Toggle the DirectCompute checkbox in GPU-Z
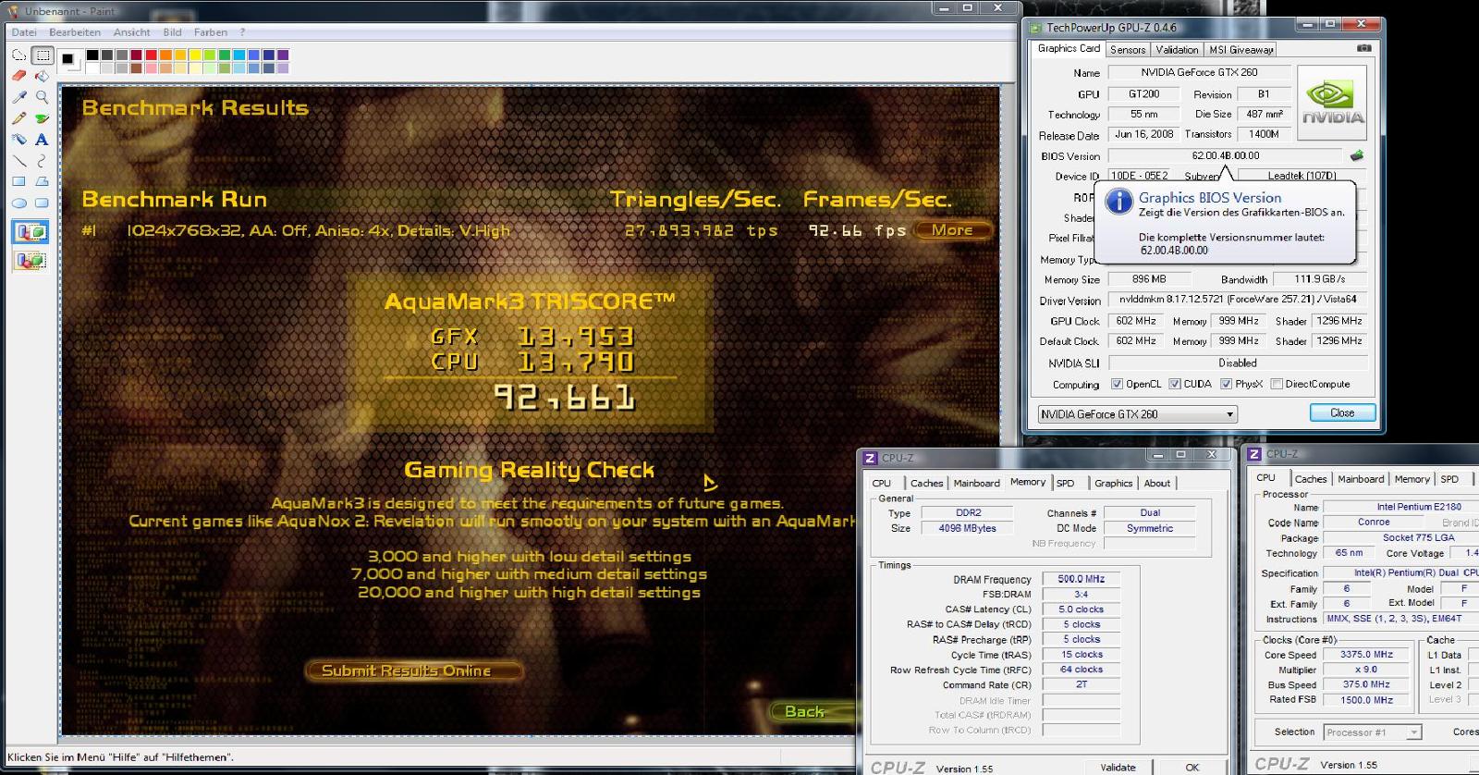Viewport: 1479px width, 775px height. pyautogui.click(x=1277, y=384)
